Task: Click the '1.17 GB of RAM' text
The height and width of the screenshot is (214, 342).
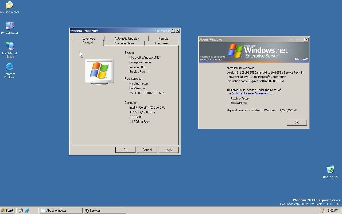Action: pos(140,122)
